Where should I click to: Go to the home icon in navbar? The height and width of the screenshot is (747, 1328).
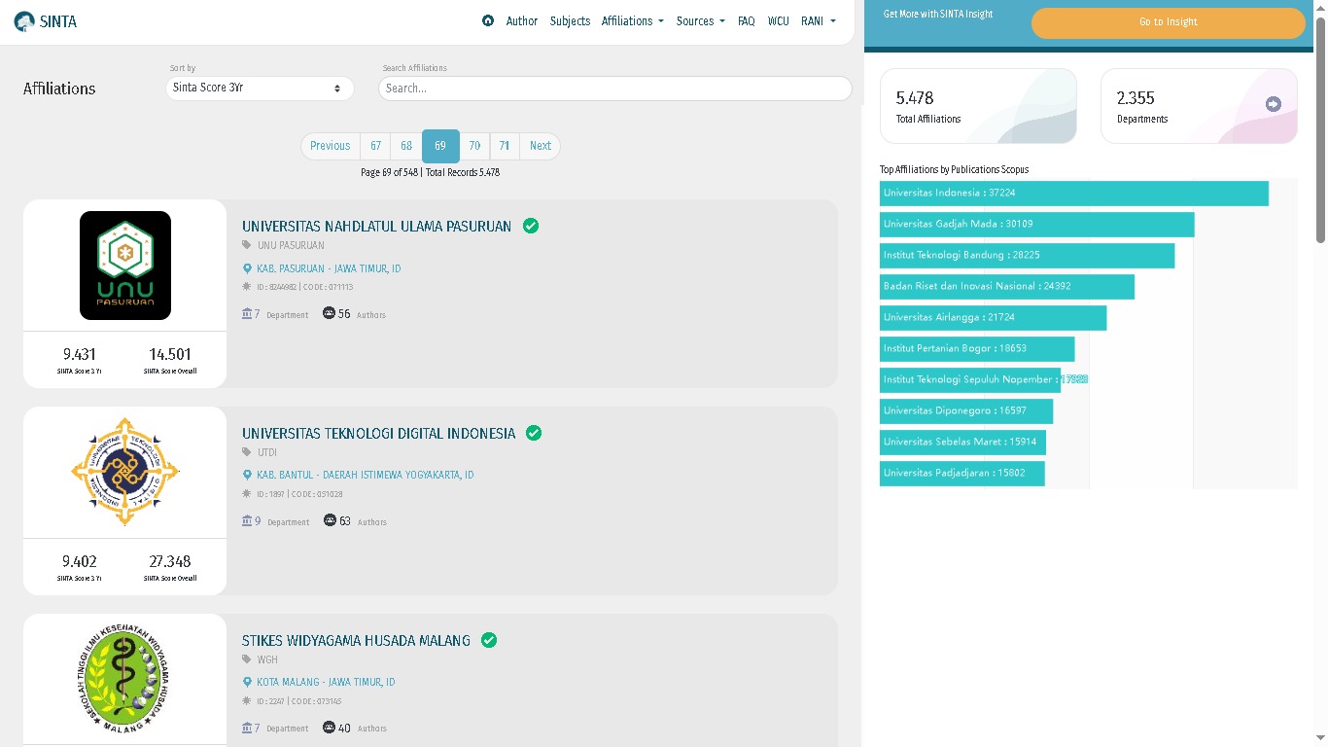(x=488, y=20)
